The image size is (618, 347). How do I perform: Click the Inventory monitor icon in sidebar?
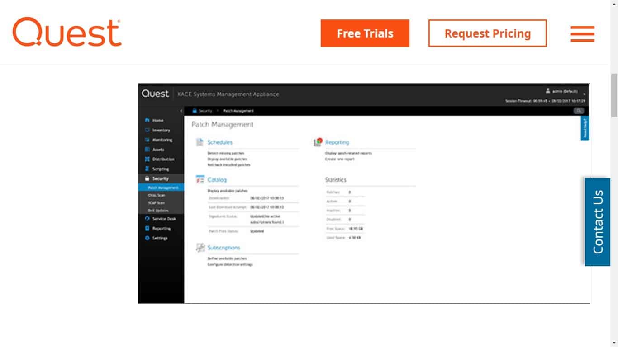pyautogui.click(x=147, y=130)
